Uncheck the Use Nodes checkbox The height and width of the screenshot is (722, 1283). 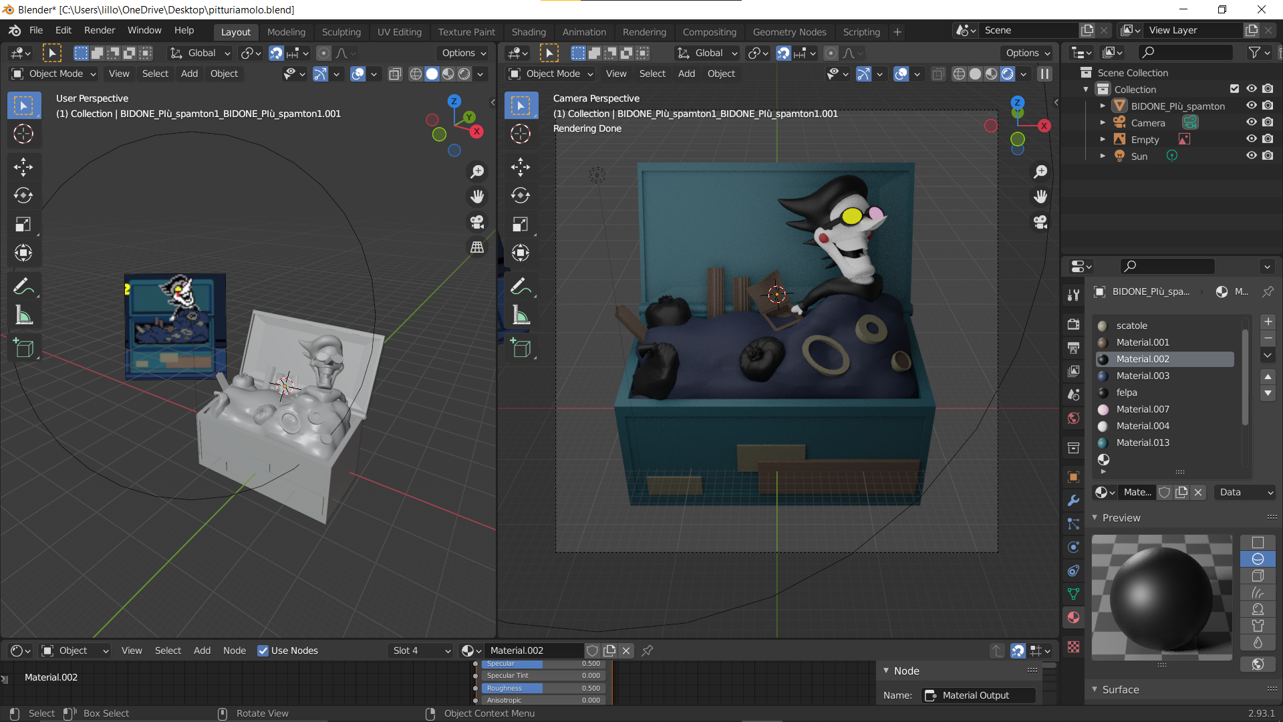(263, 650)
